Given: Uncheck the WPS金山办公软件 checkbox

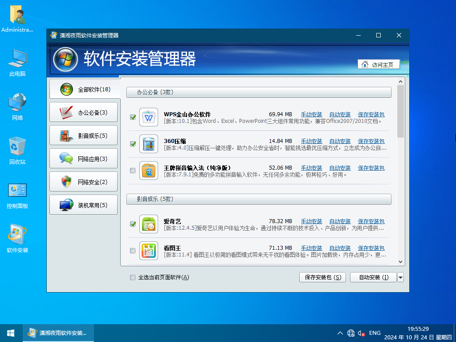Looking at the screenshot, I should pos(133,117).
